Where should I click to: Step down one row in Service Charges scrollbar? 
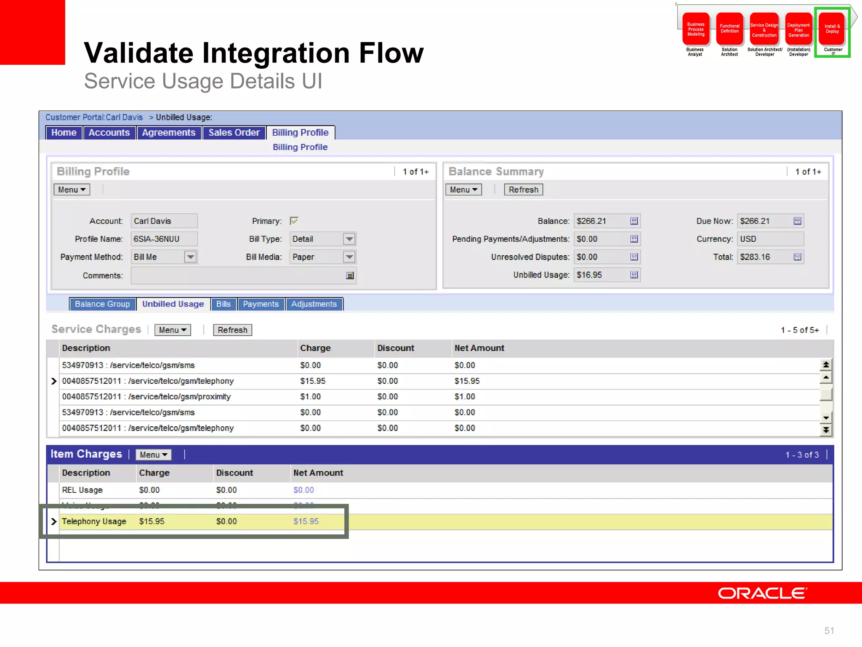click(x=826, y=417)
